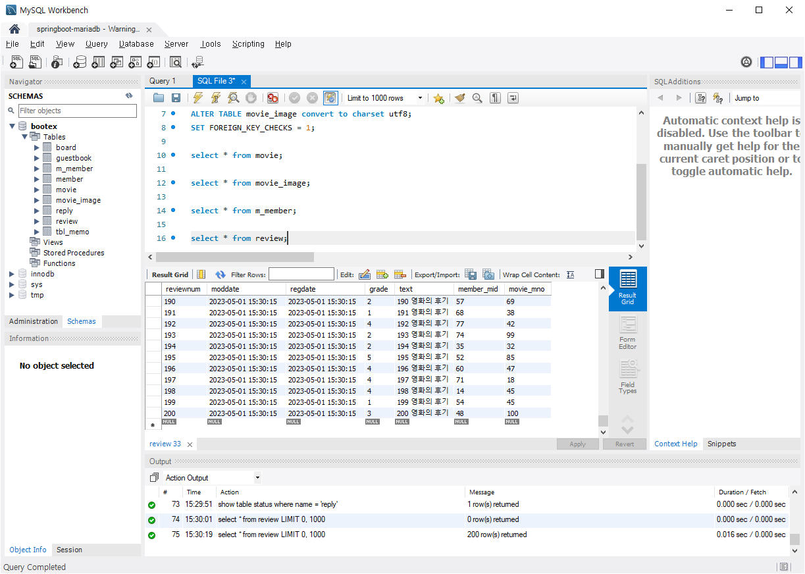Toggle the left sidebar panel visibility
This screenshot has height=574, width=805.
[x=767, y=63]
